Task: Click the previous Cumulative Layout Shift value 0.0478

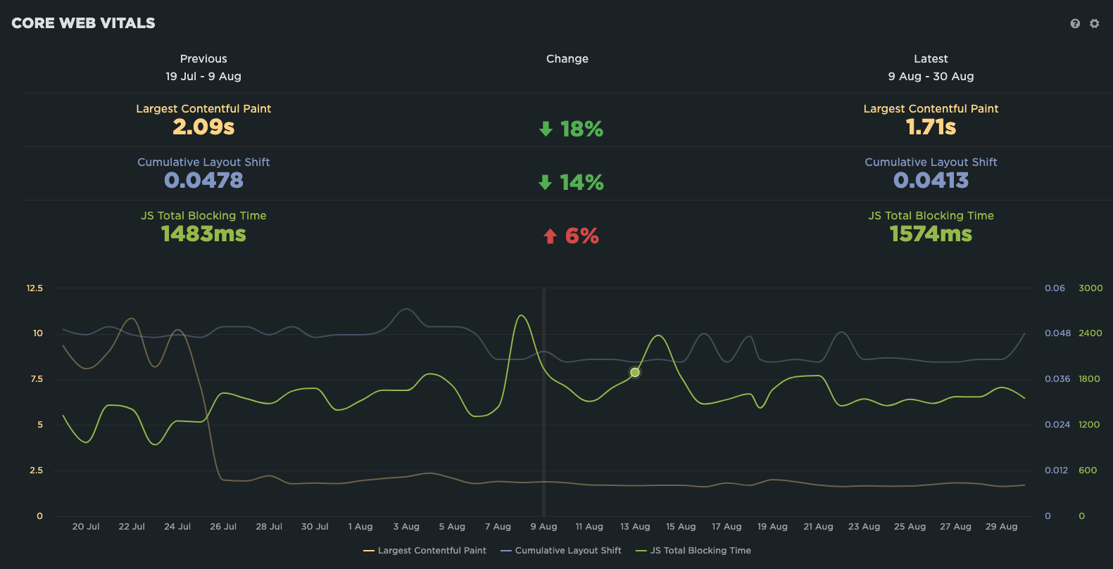Action: click(x=203, y=181)
